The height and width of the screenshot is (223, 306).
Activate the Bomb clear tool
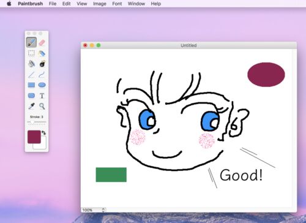(42, 64)
